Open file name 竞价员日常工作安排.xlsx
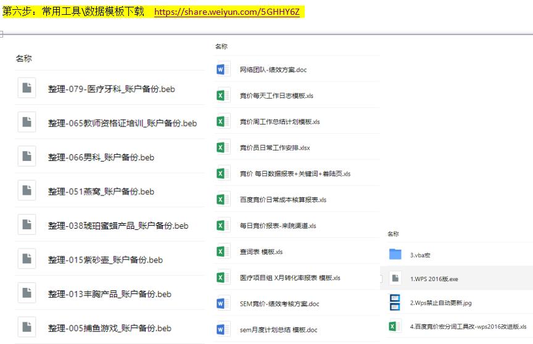This screenshot has width=533, height=344. (275, 148)
